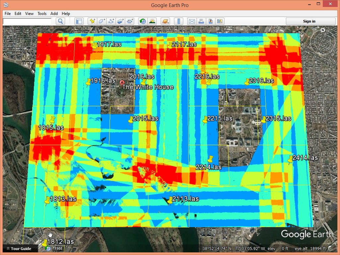Click the 1988 historical imagery date
Screen dimensions: 340x255
[58, 248]
